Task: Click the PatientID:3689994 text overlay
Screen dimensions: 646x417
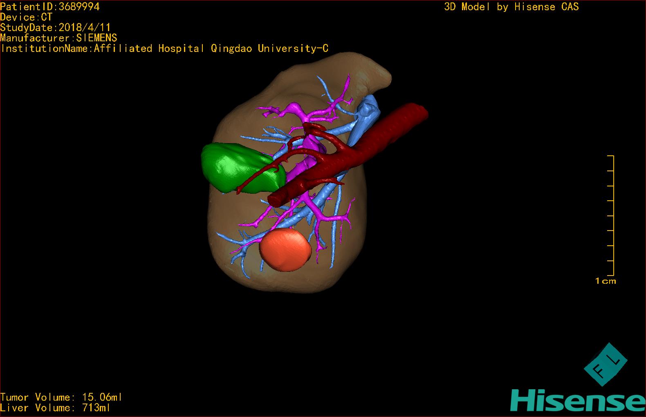Action: coord(50,7)
